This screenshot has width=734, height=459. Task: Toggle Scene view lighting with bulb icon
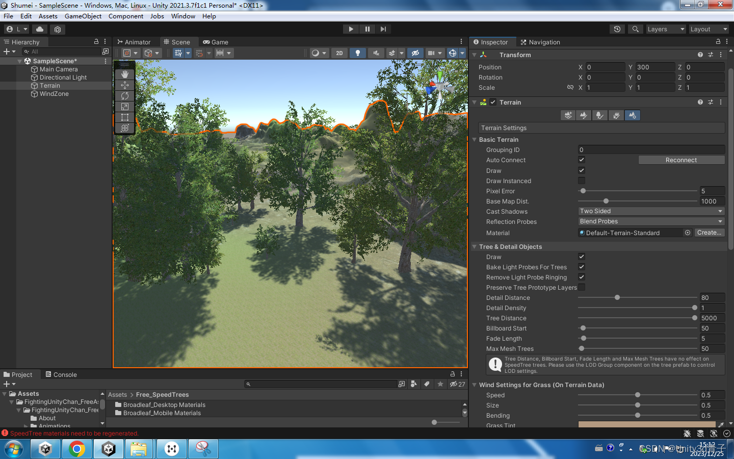pos(357,53)
